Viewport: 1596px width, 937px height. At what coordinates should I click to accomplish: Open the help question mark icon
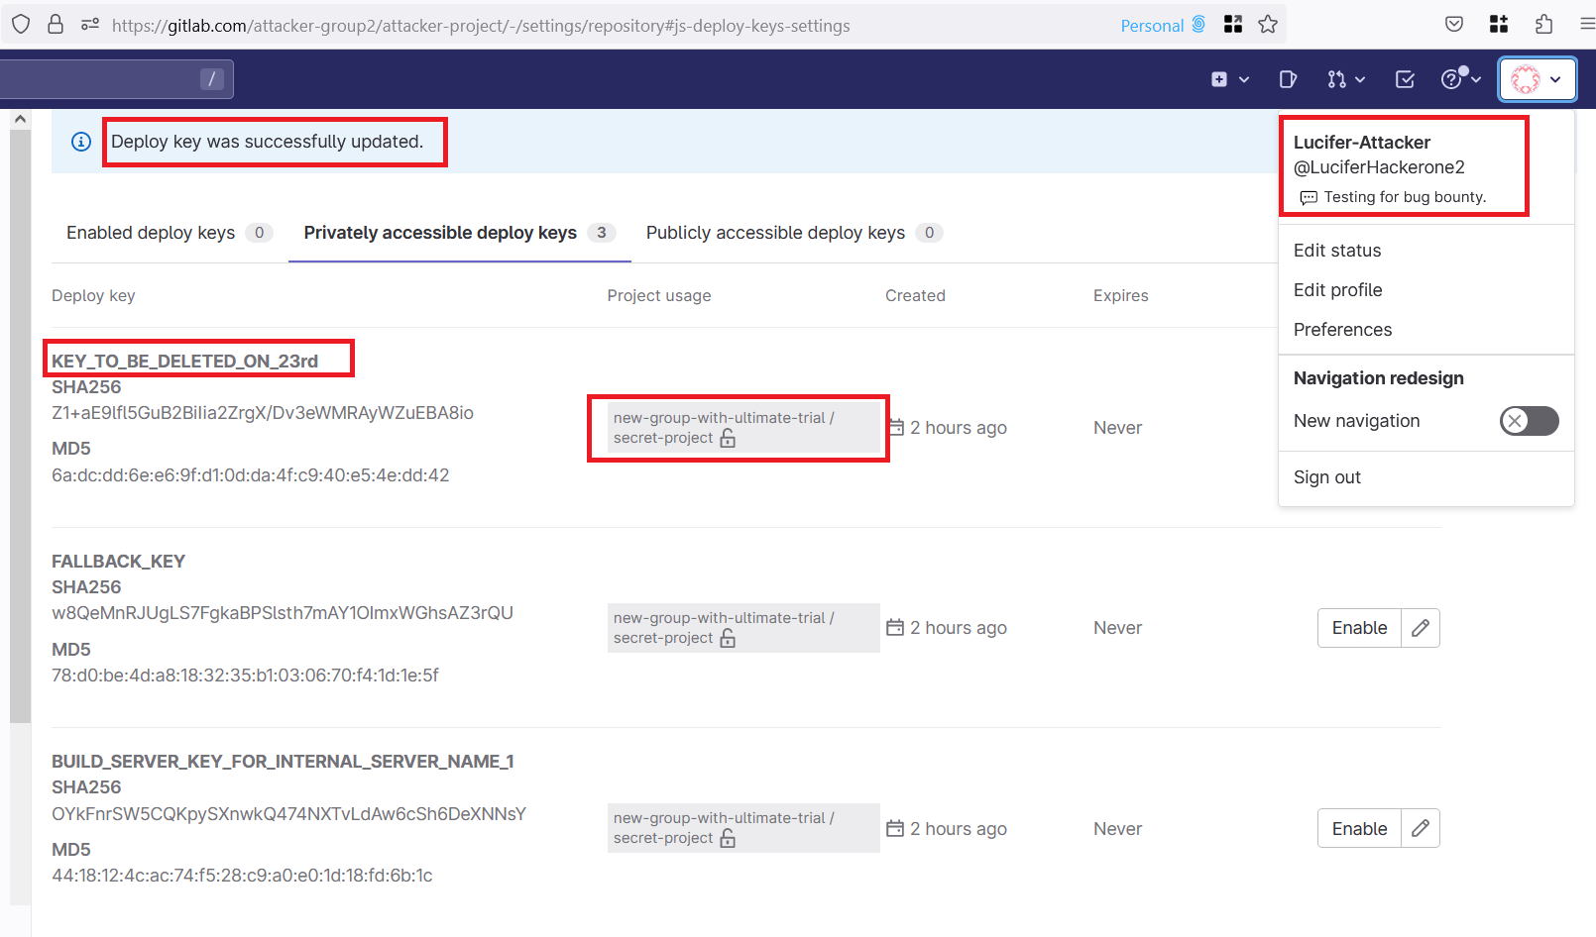click(1460, 79)
